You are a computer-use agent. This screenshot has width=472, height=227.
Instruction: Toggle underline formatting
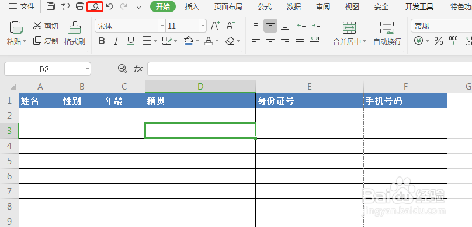[131, 41]
